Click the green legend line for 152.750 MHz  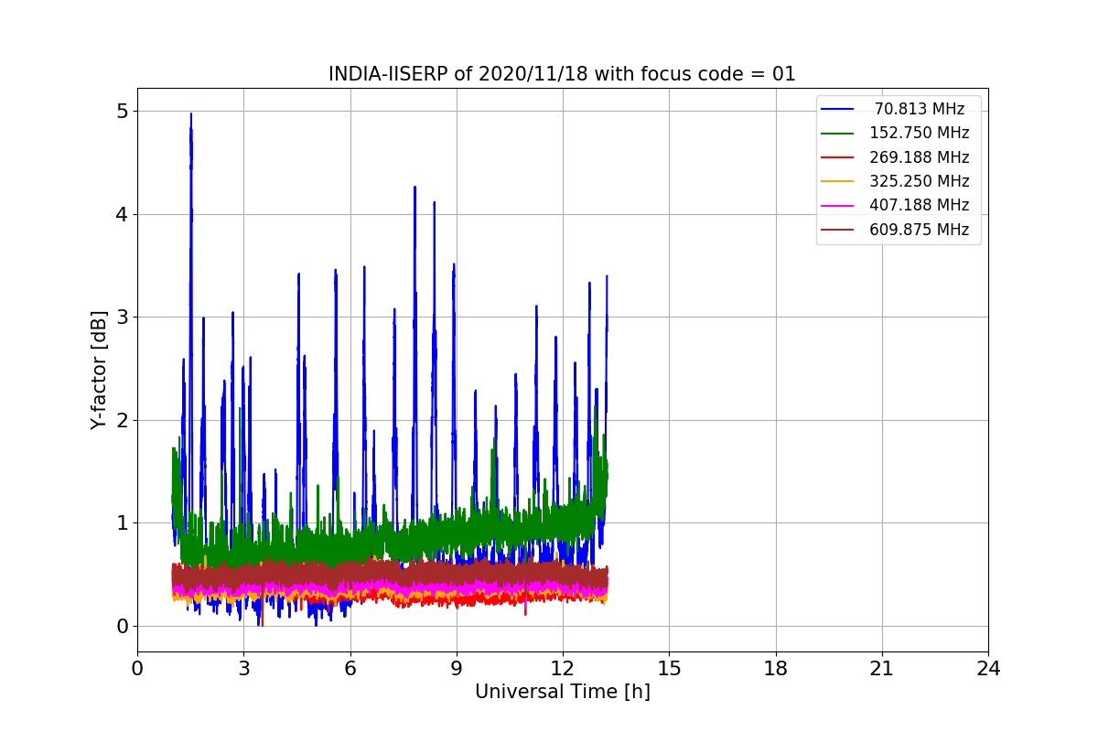point(838,133)
